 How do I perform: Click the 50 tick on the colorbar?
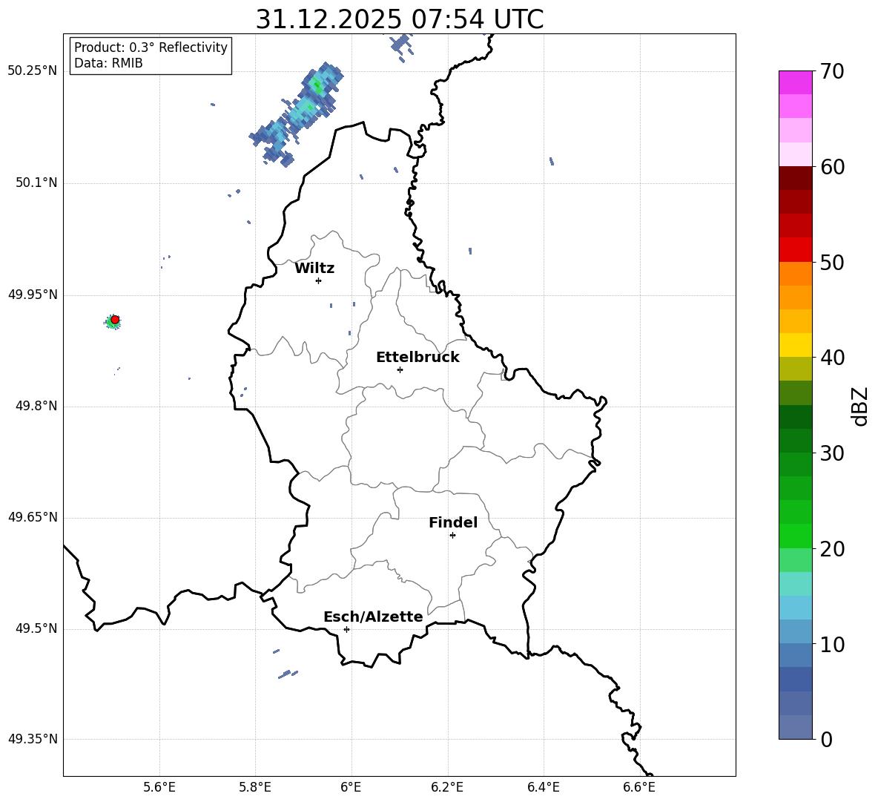tap(832, 262)
